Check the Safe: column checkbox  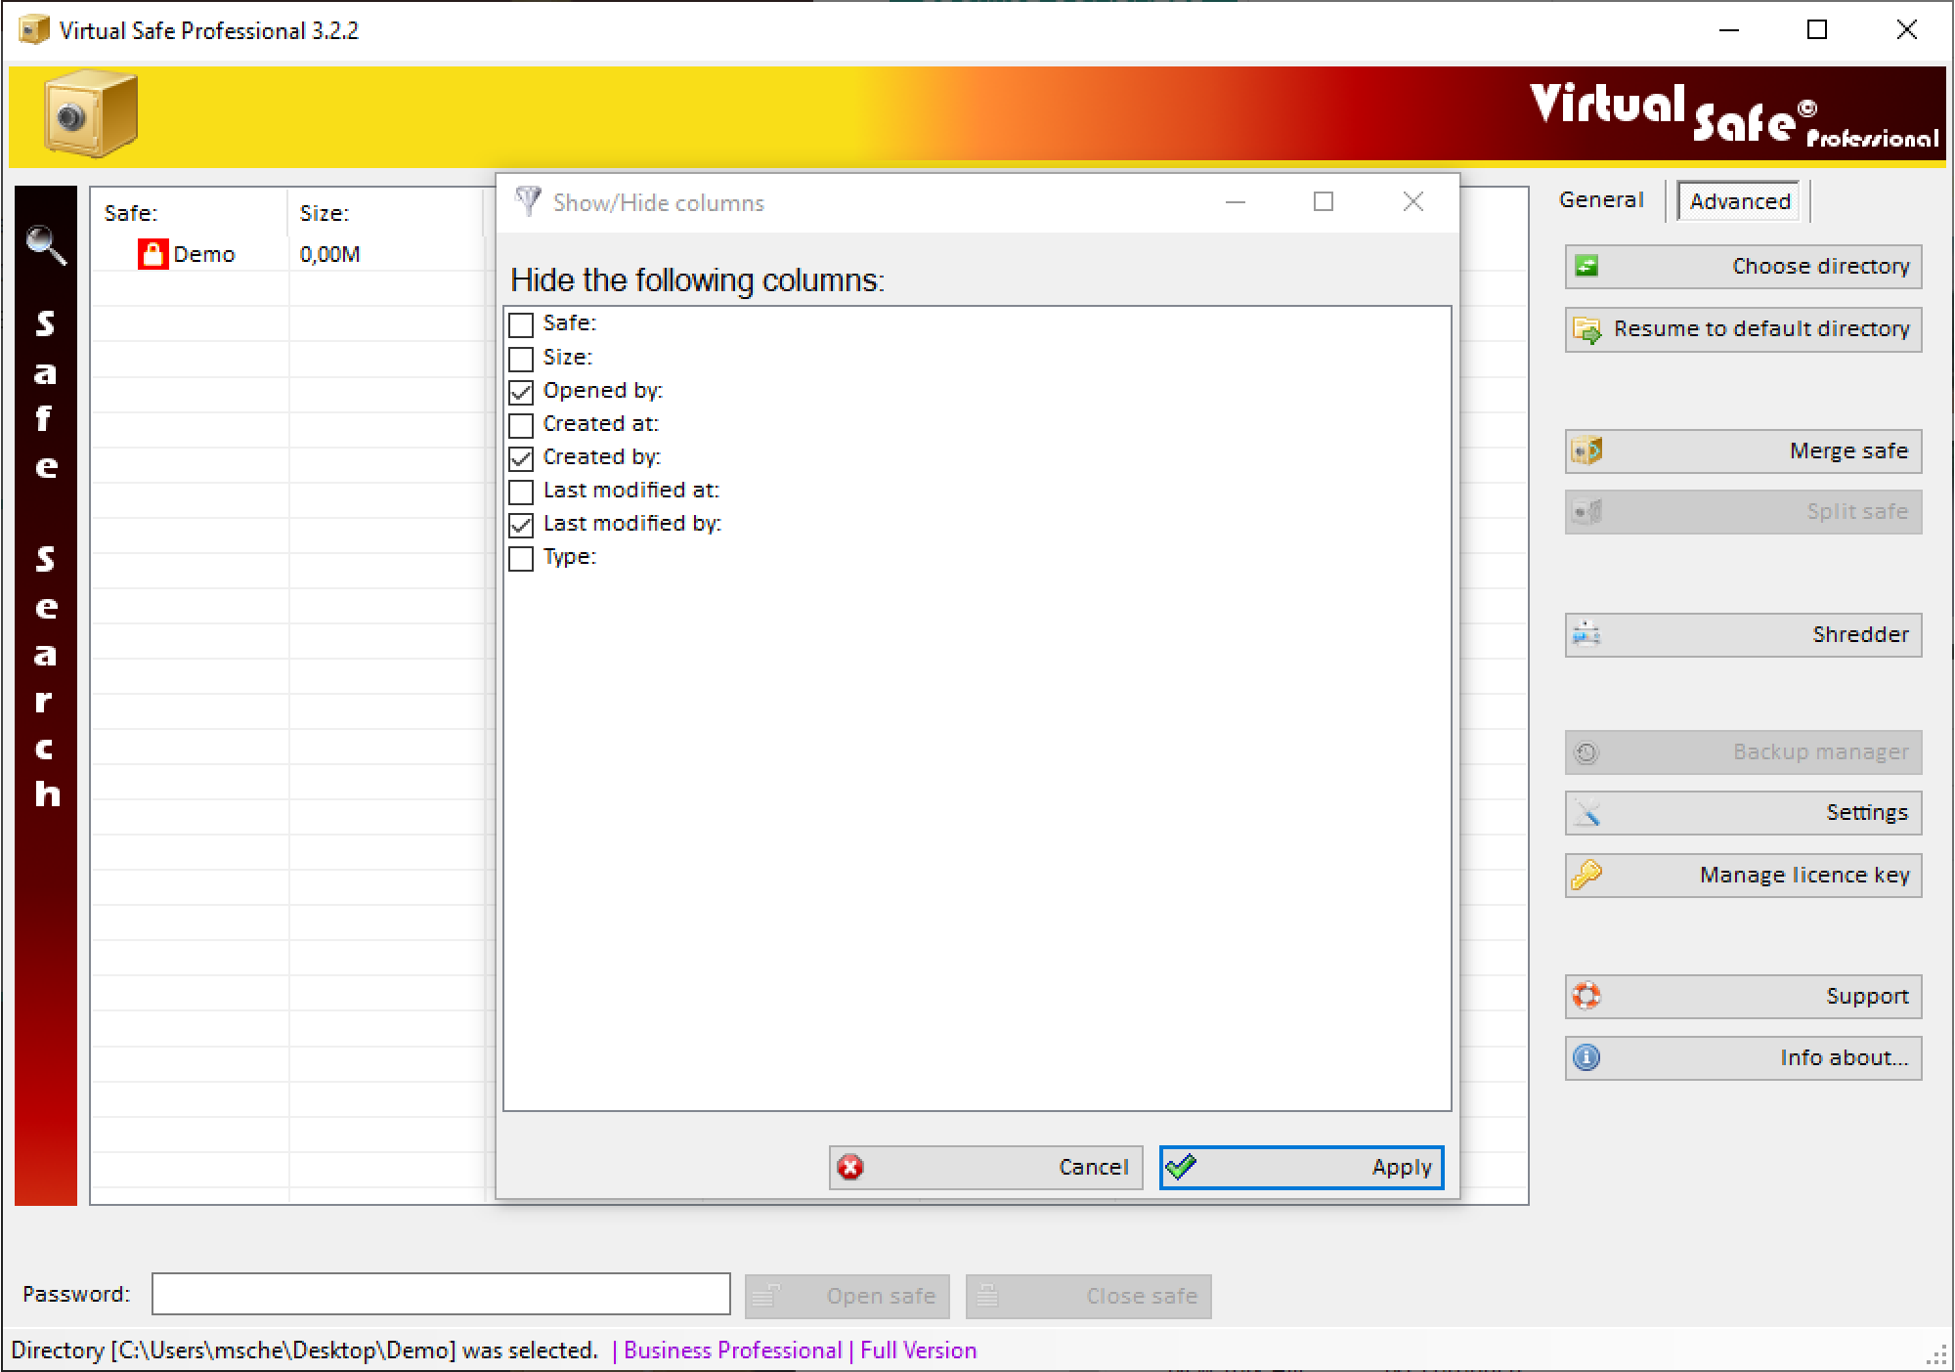coord(521,324)
